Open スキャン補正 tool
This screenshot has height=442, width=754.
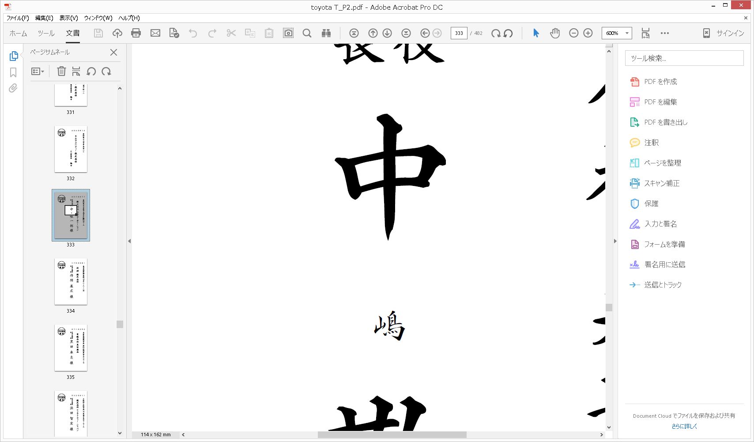coord(655,183)
